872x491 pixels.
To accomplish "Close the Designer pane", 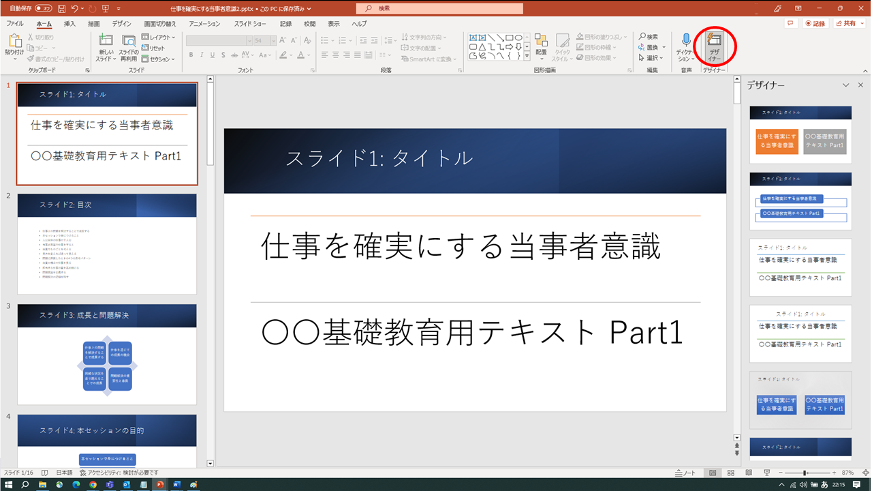I will pos(860,85).
